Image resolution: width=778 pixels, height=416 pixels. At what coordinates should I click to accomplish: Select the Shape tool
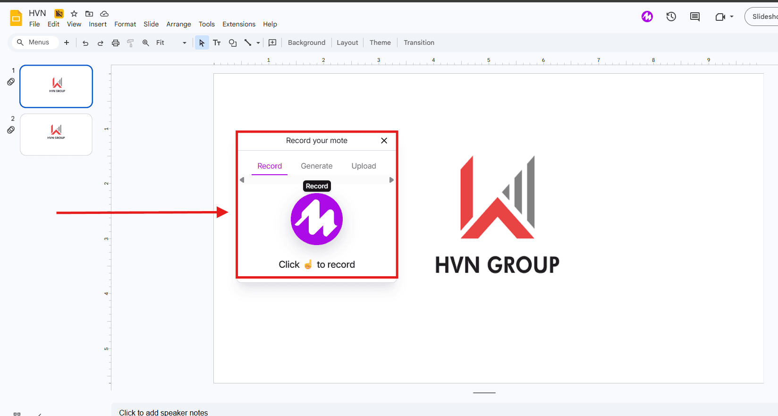pos(233,43)
